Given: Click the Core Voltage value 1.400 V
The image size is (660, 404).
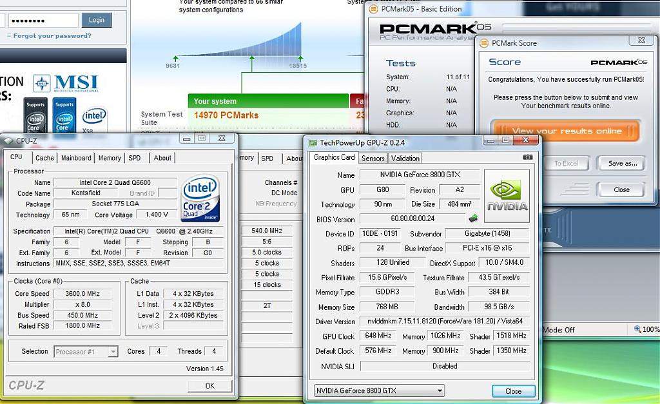Looking at the screenshot, I should pos(157,214).
